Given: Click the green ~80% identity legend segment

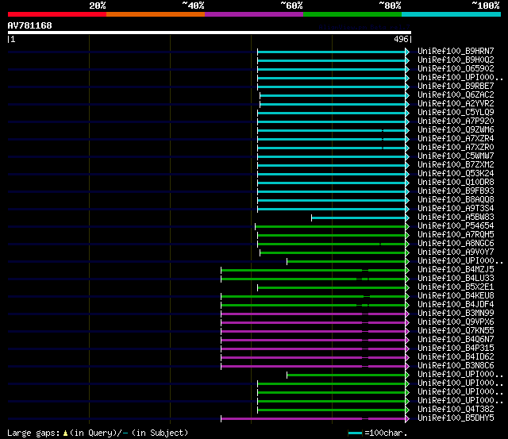Looking at the screenshot, I should coord(352,14).
